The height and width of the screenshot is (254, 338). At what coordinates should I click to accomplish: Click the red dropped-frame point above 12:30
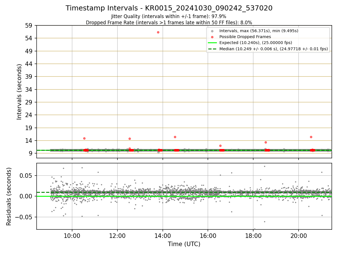pyautogui.click(x=130, y=139)
